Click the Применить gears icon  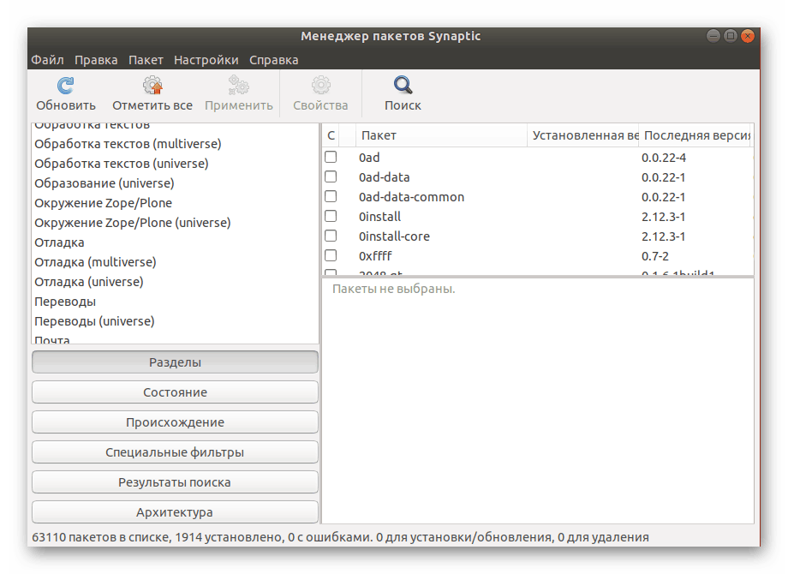click(x=238, y=86)
